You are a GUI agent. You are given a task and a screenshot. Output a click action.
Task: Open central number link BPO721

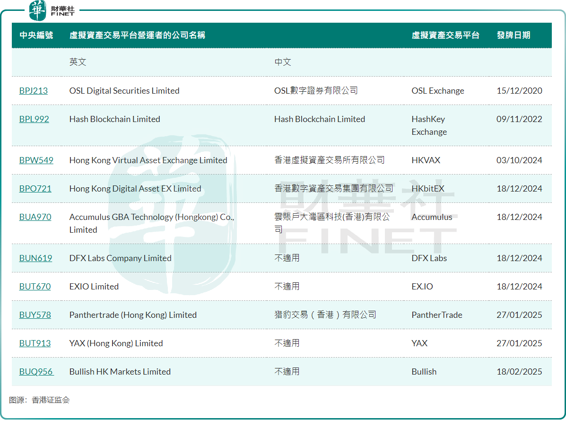point(35,189)
